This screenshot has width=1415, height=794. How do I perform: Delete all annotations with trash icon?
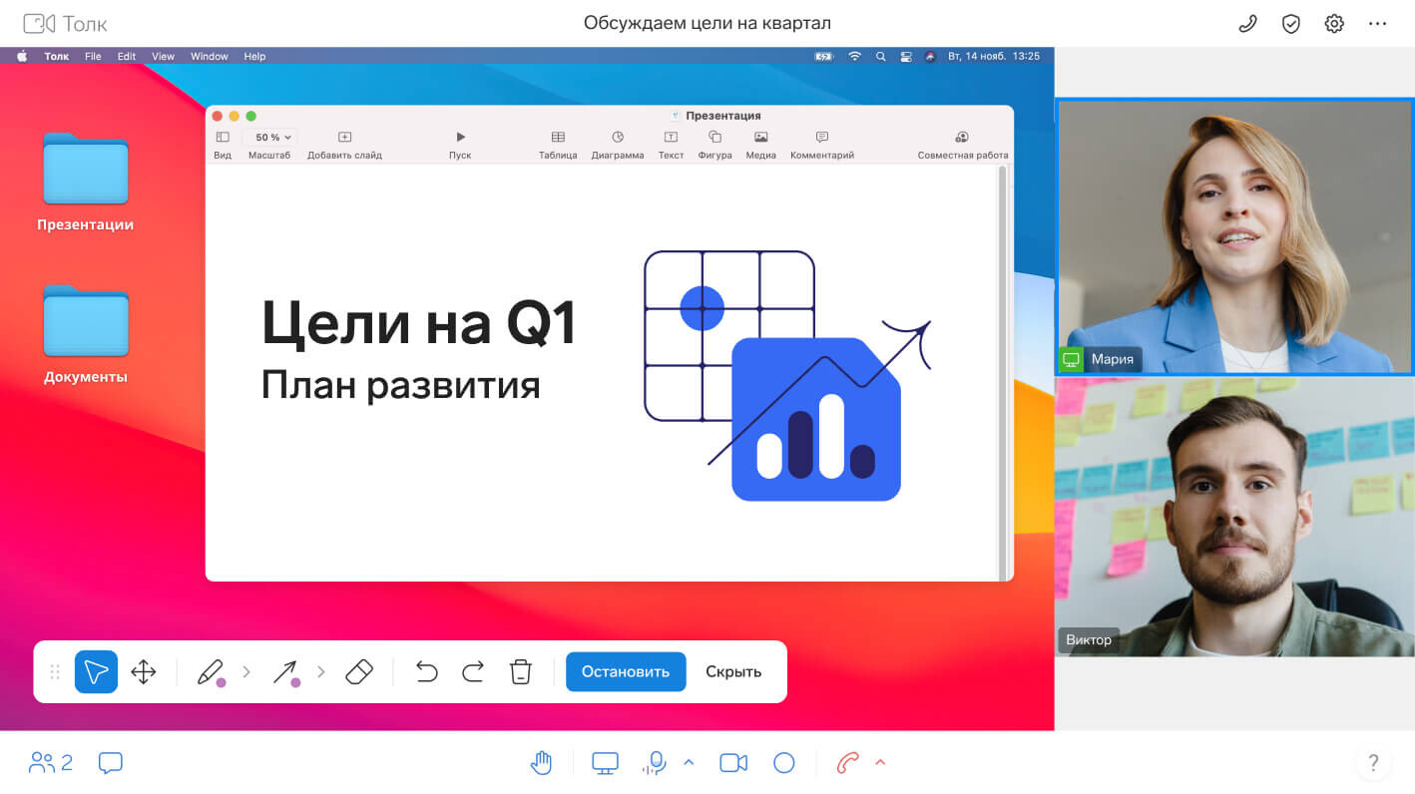(x=520, y=672)
